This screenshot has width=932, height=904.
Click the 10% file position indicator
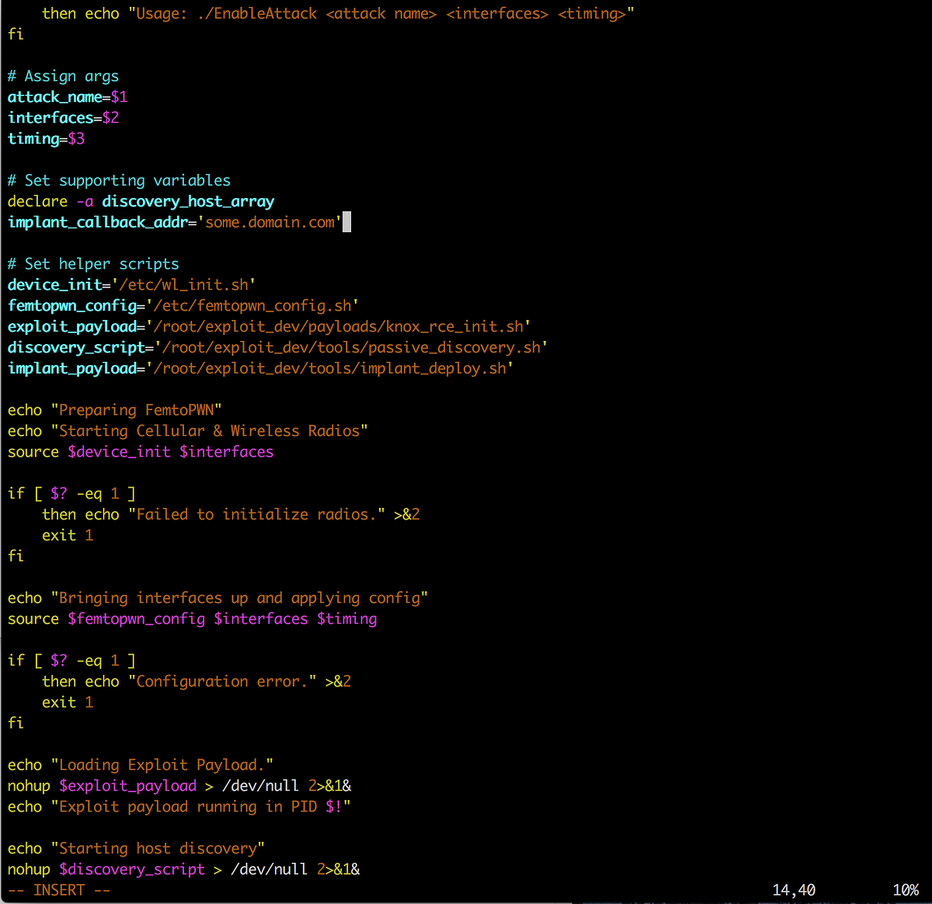(x=906, y=891)
